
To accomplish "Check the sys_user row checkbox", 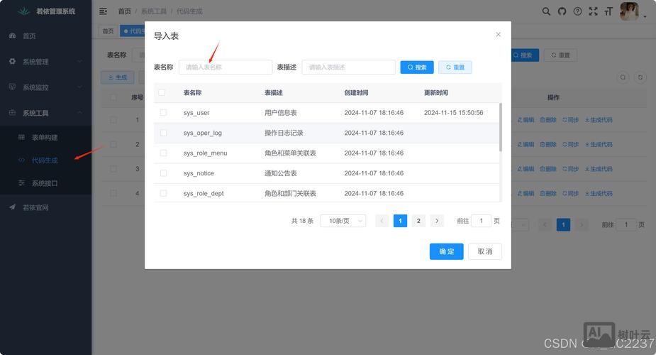I will point(163,113).
